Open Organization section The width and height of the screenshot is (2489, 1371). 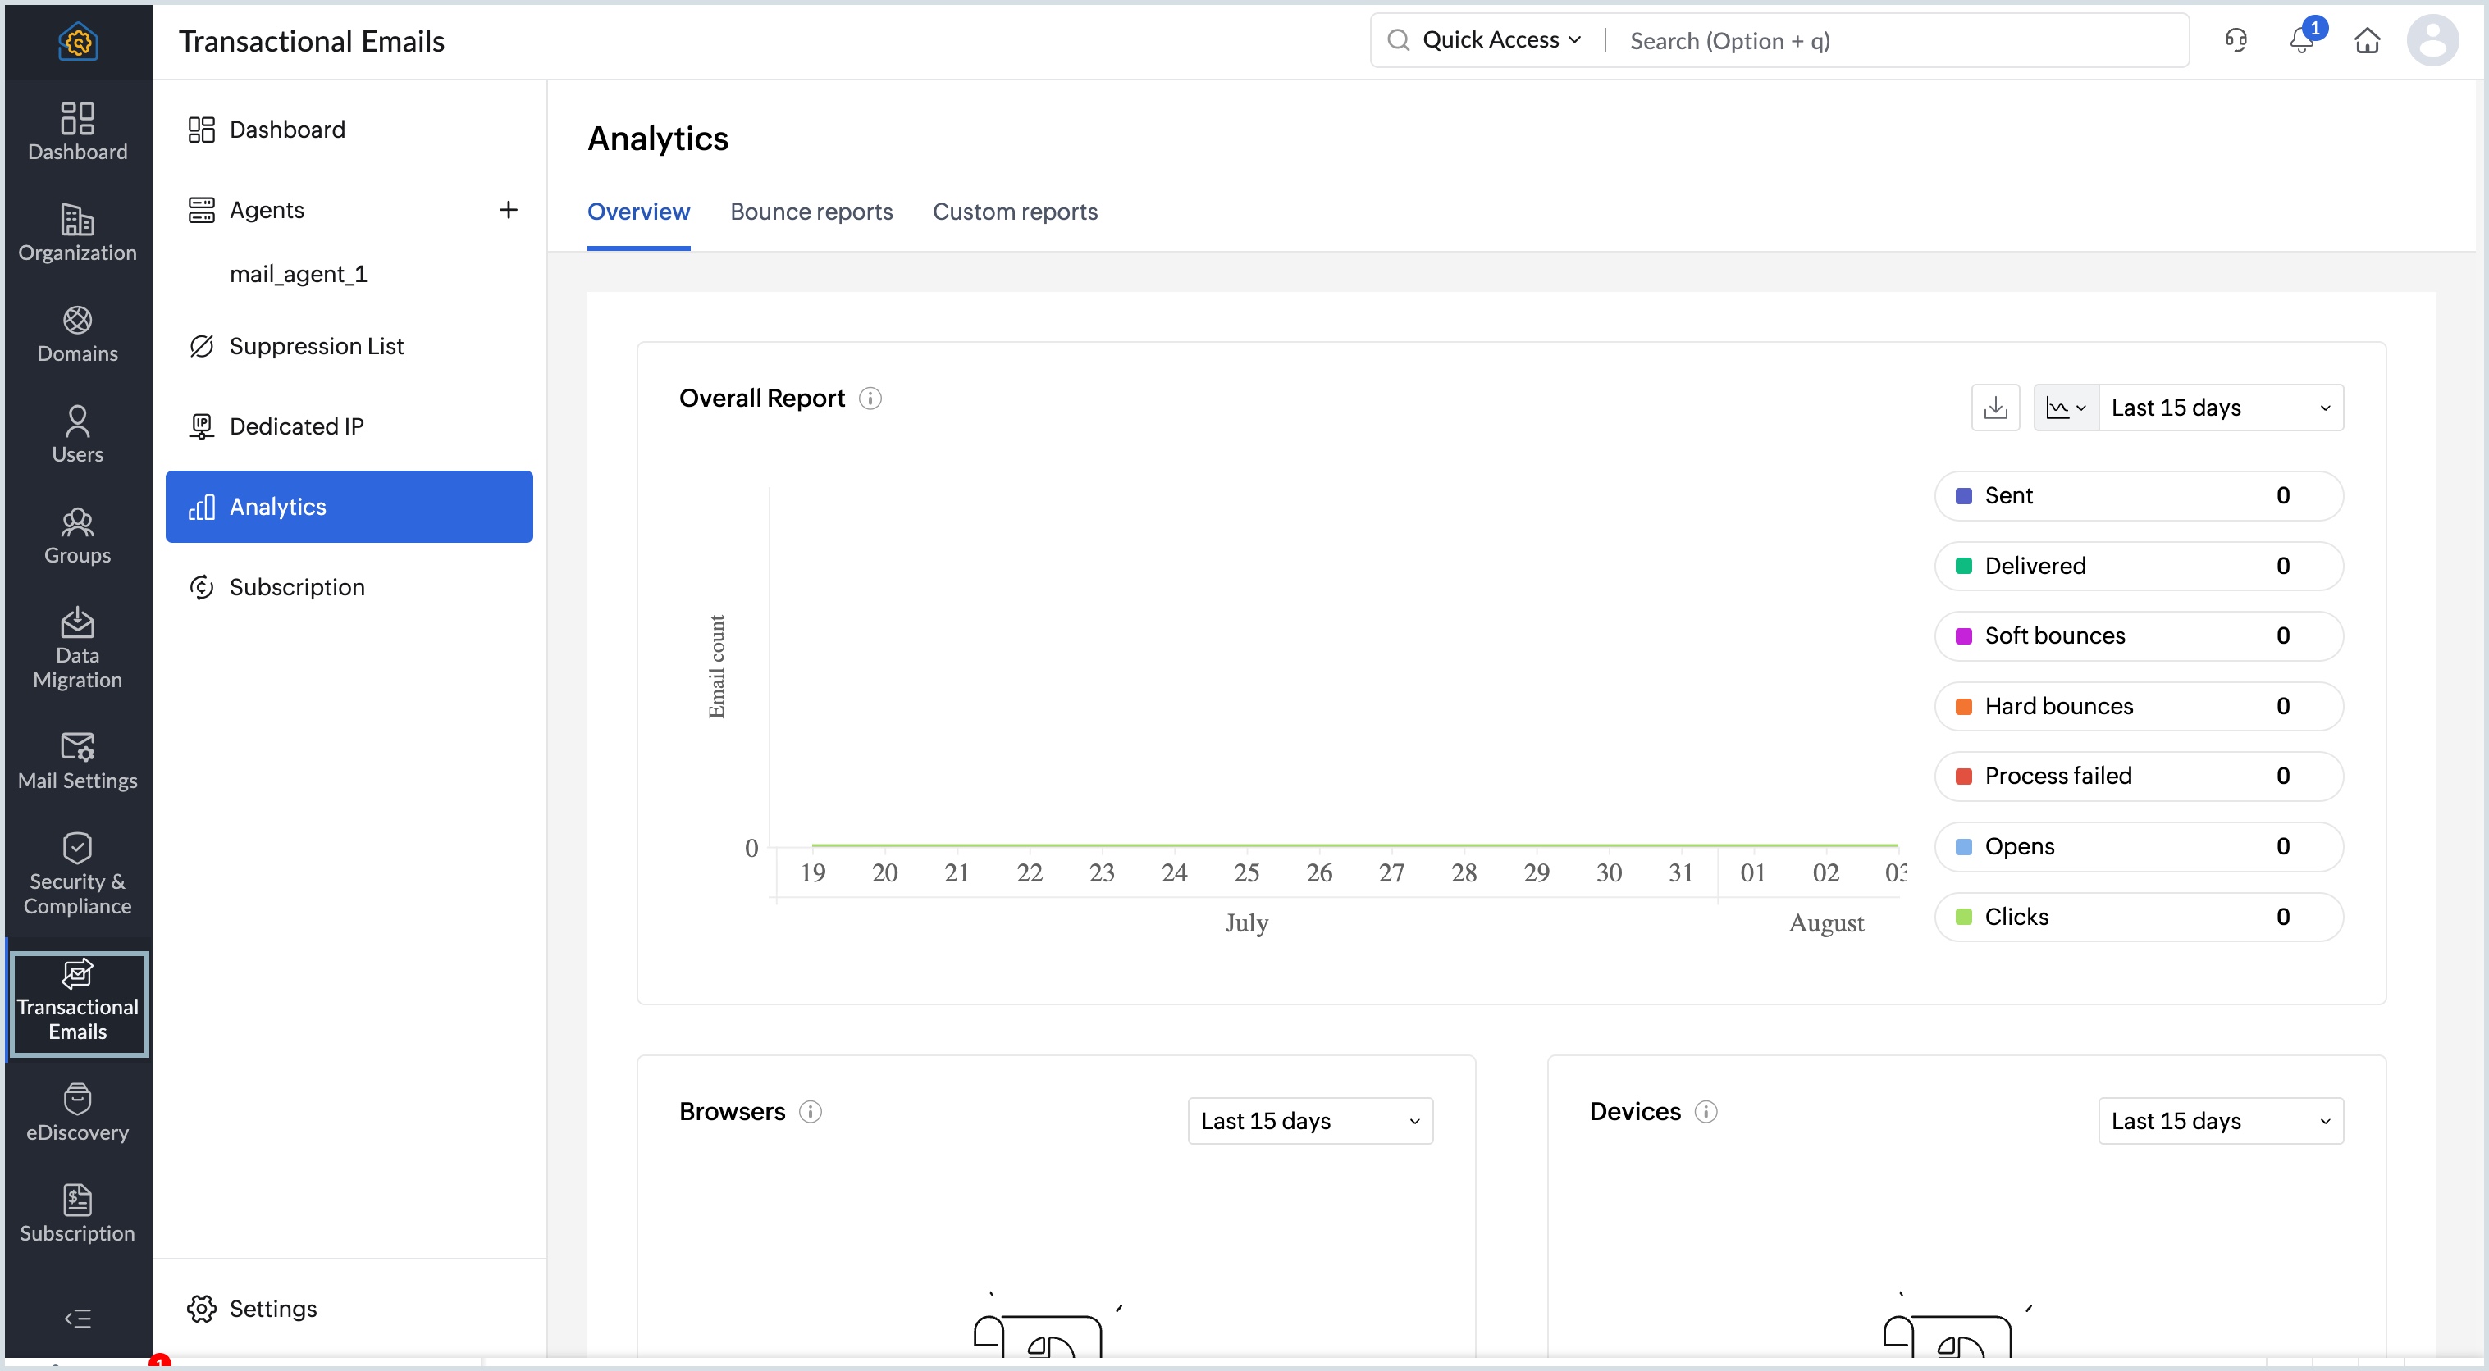click(77, 233)
